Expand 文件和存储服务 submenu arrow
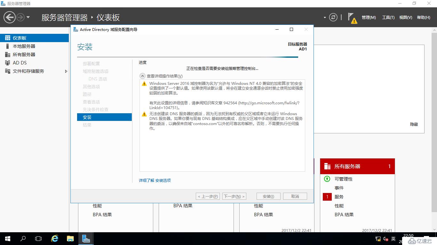This screenshot has height=245, width=437. [66, 71]
